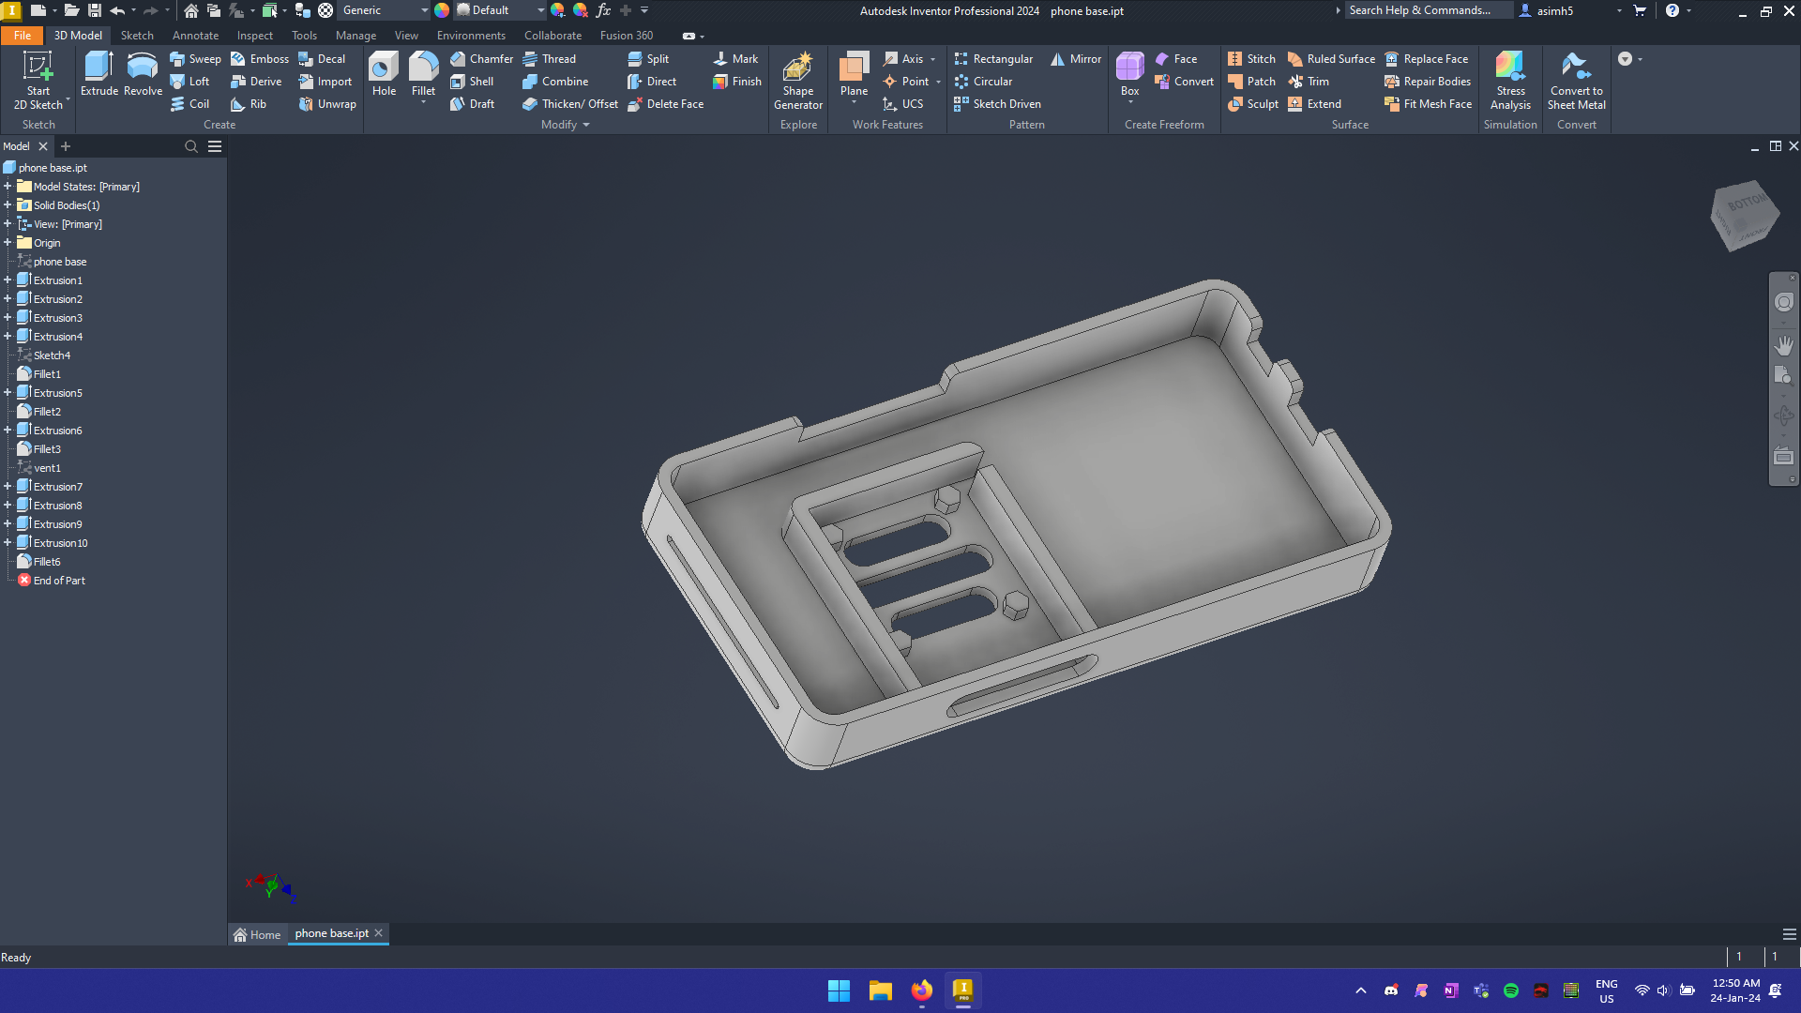This screenshot has width=1801, height=1013.
Task: Expand Model States node
Action: (8, 187)
